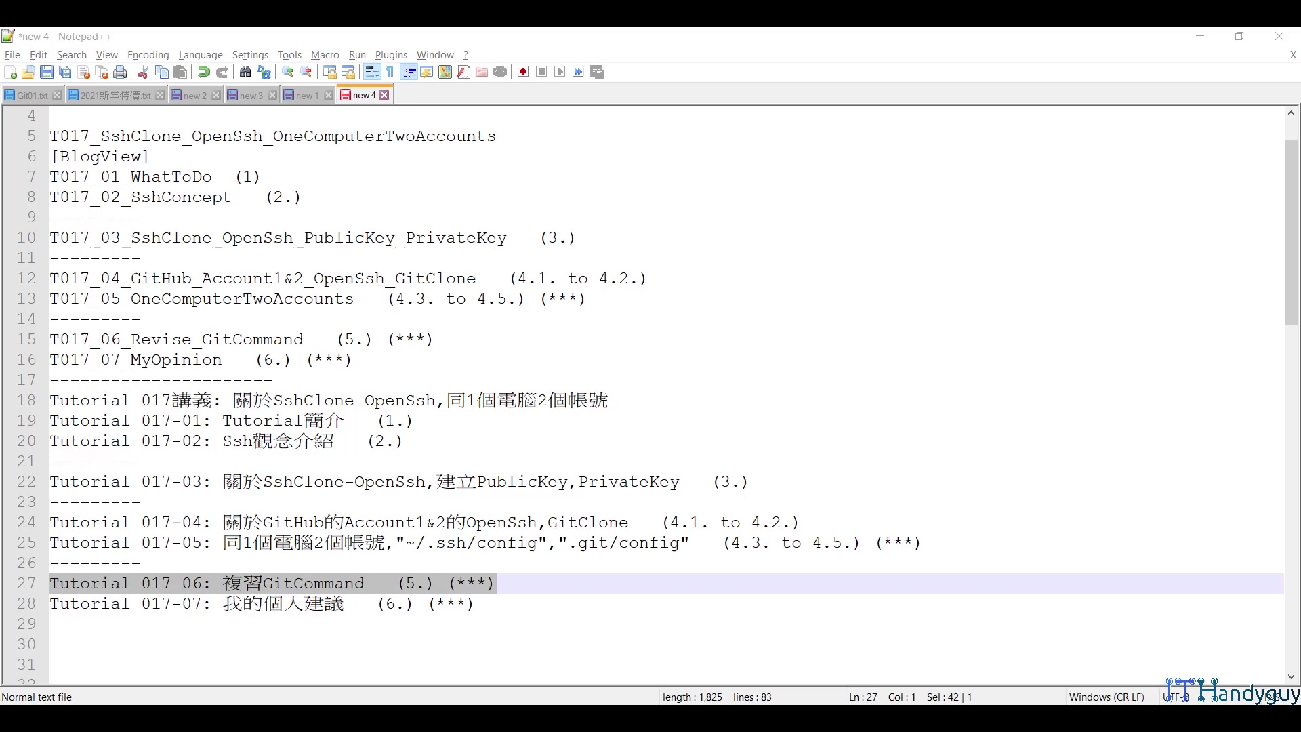Click the Undo toolbar icon
Screen dimensions: 1301x732
point(203,72)
